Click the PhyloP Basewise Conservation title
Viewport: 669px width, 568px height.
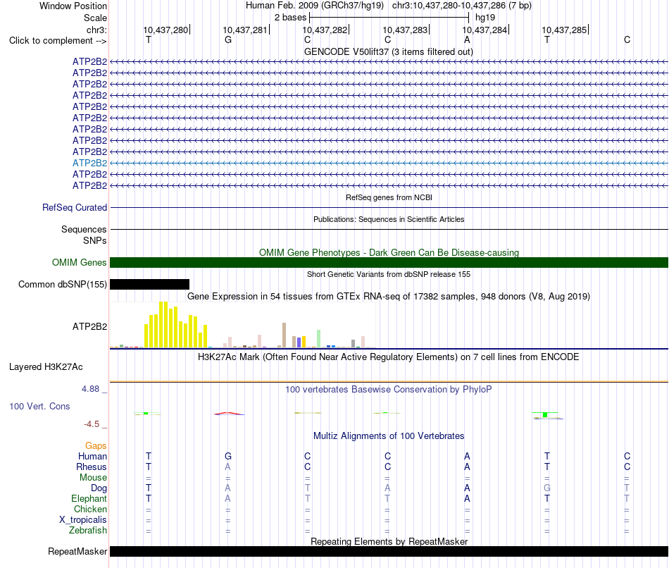tap(389, 390)
